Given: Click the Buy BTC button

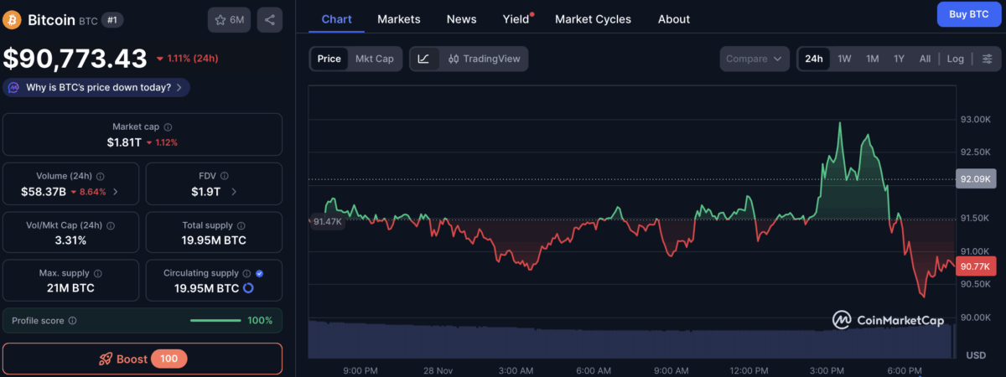Looking at the screenshot, I should point(968,14).
